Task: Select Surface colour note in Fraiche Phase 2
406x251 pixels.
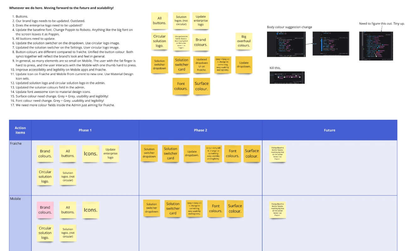Action: click(252, 153)
